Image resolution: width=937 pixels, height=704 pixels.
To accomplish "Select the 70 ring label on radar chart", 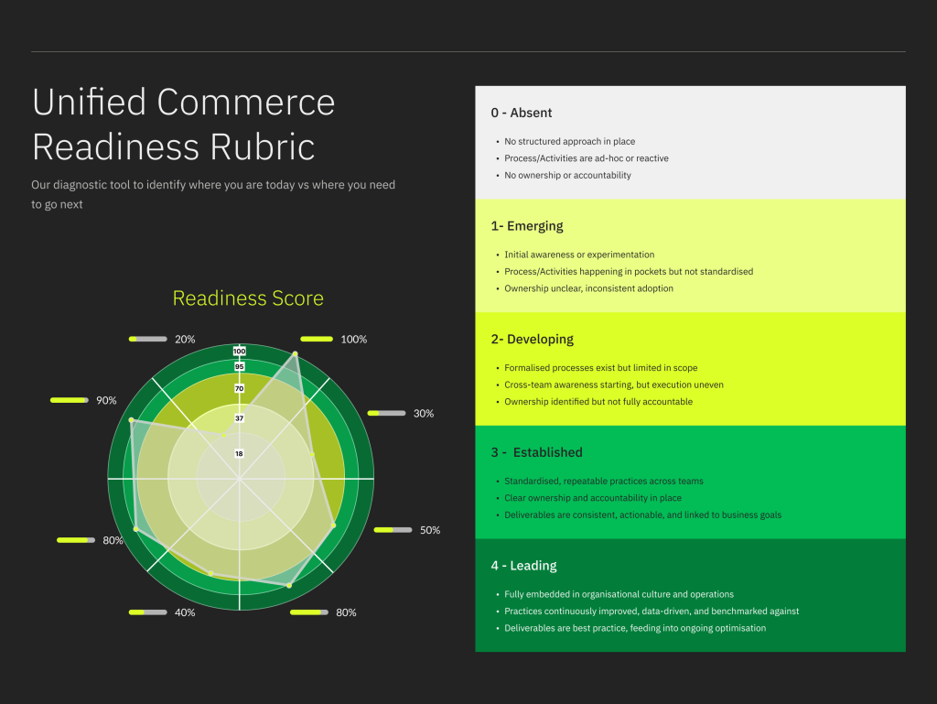I will 240,389.
